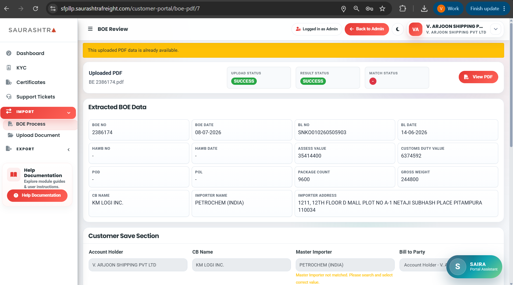Click the Upload Document folder icon

[x=10, y=135]
